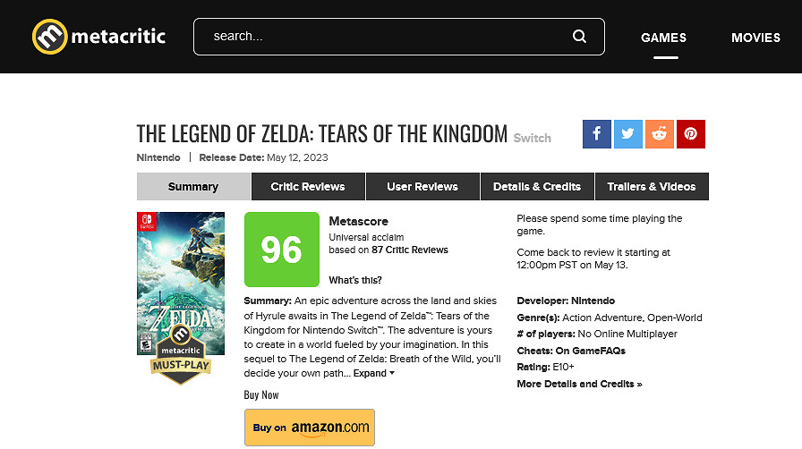Pin the page on Pinterest
This screenshot has width=802, height=449.
691,134
